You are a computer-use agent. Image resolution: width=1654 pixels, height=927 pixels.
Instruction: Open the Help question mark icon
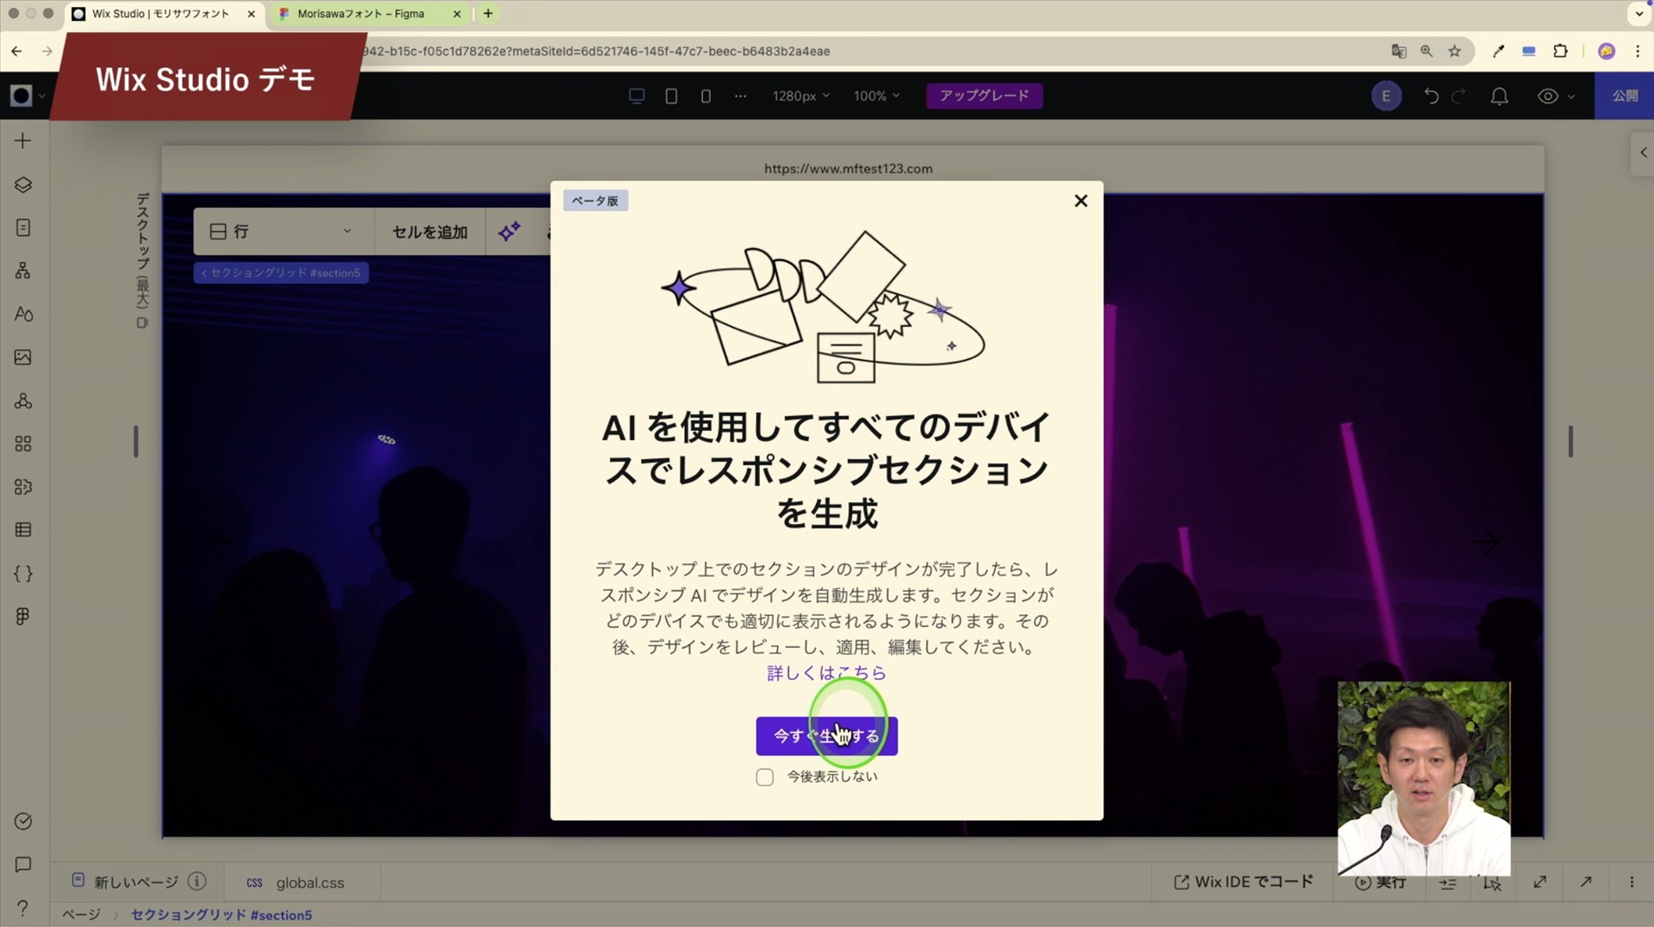point(23,907)
